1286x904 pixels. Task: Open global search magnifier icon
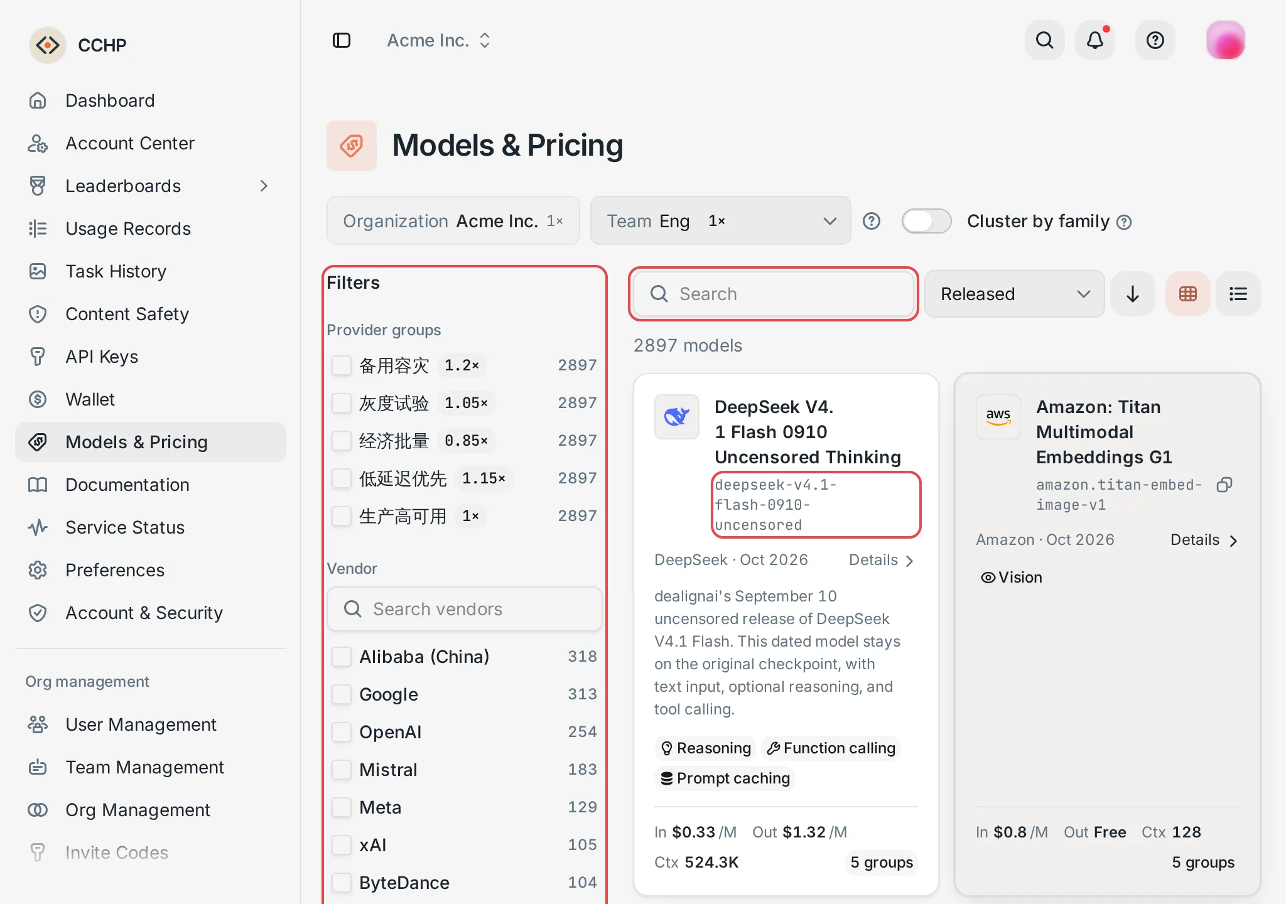[1045, 40]
